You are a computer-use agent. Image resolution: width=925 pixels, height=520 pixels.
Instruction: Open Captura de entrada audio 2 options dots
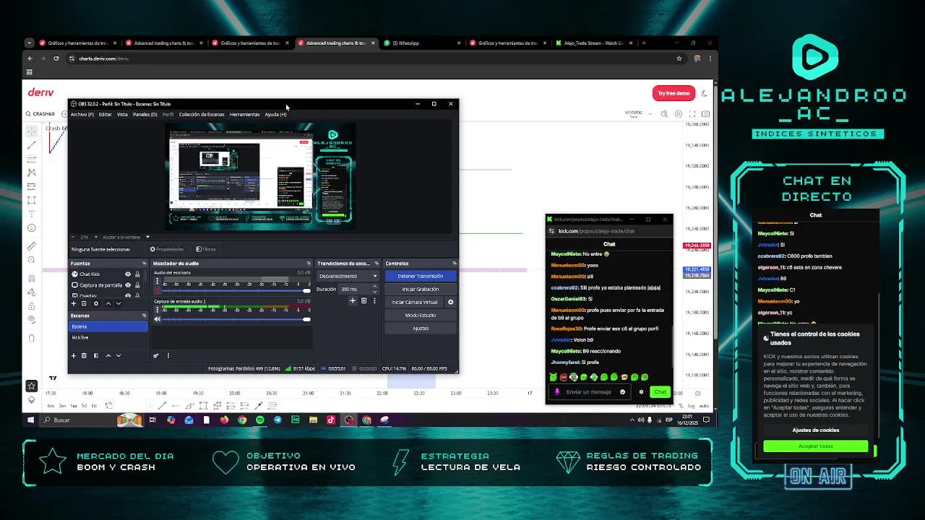coord(157,310)
